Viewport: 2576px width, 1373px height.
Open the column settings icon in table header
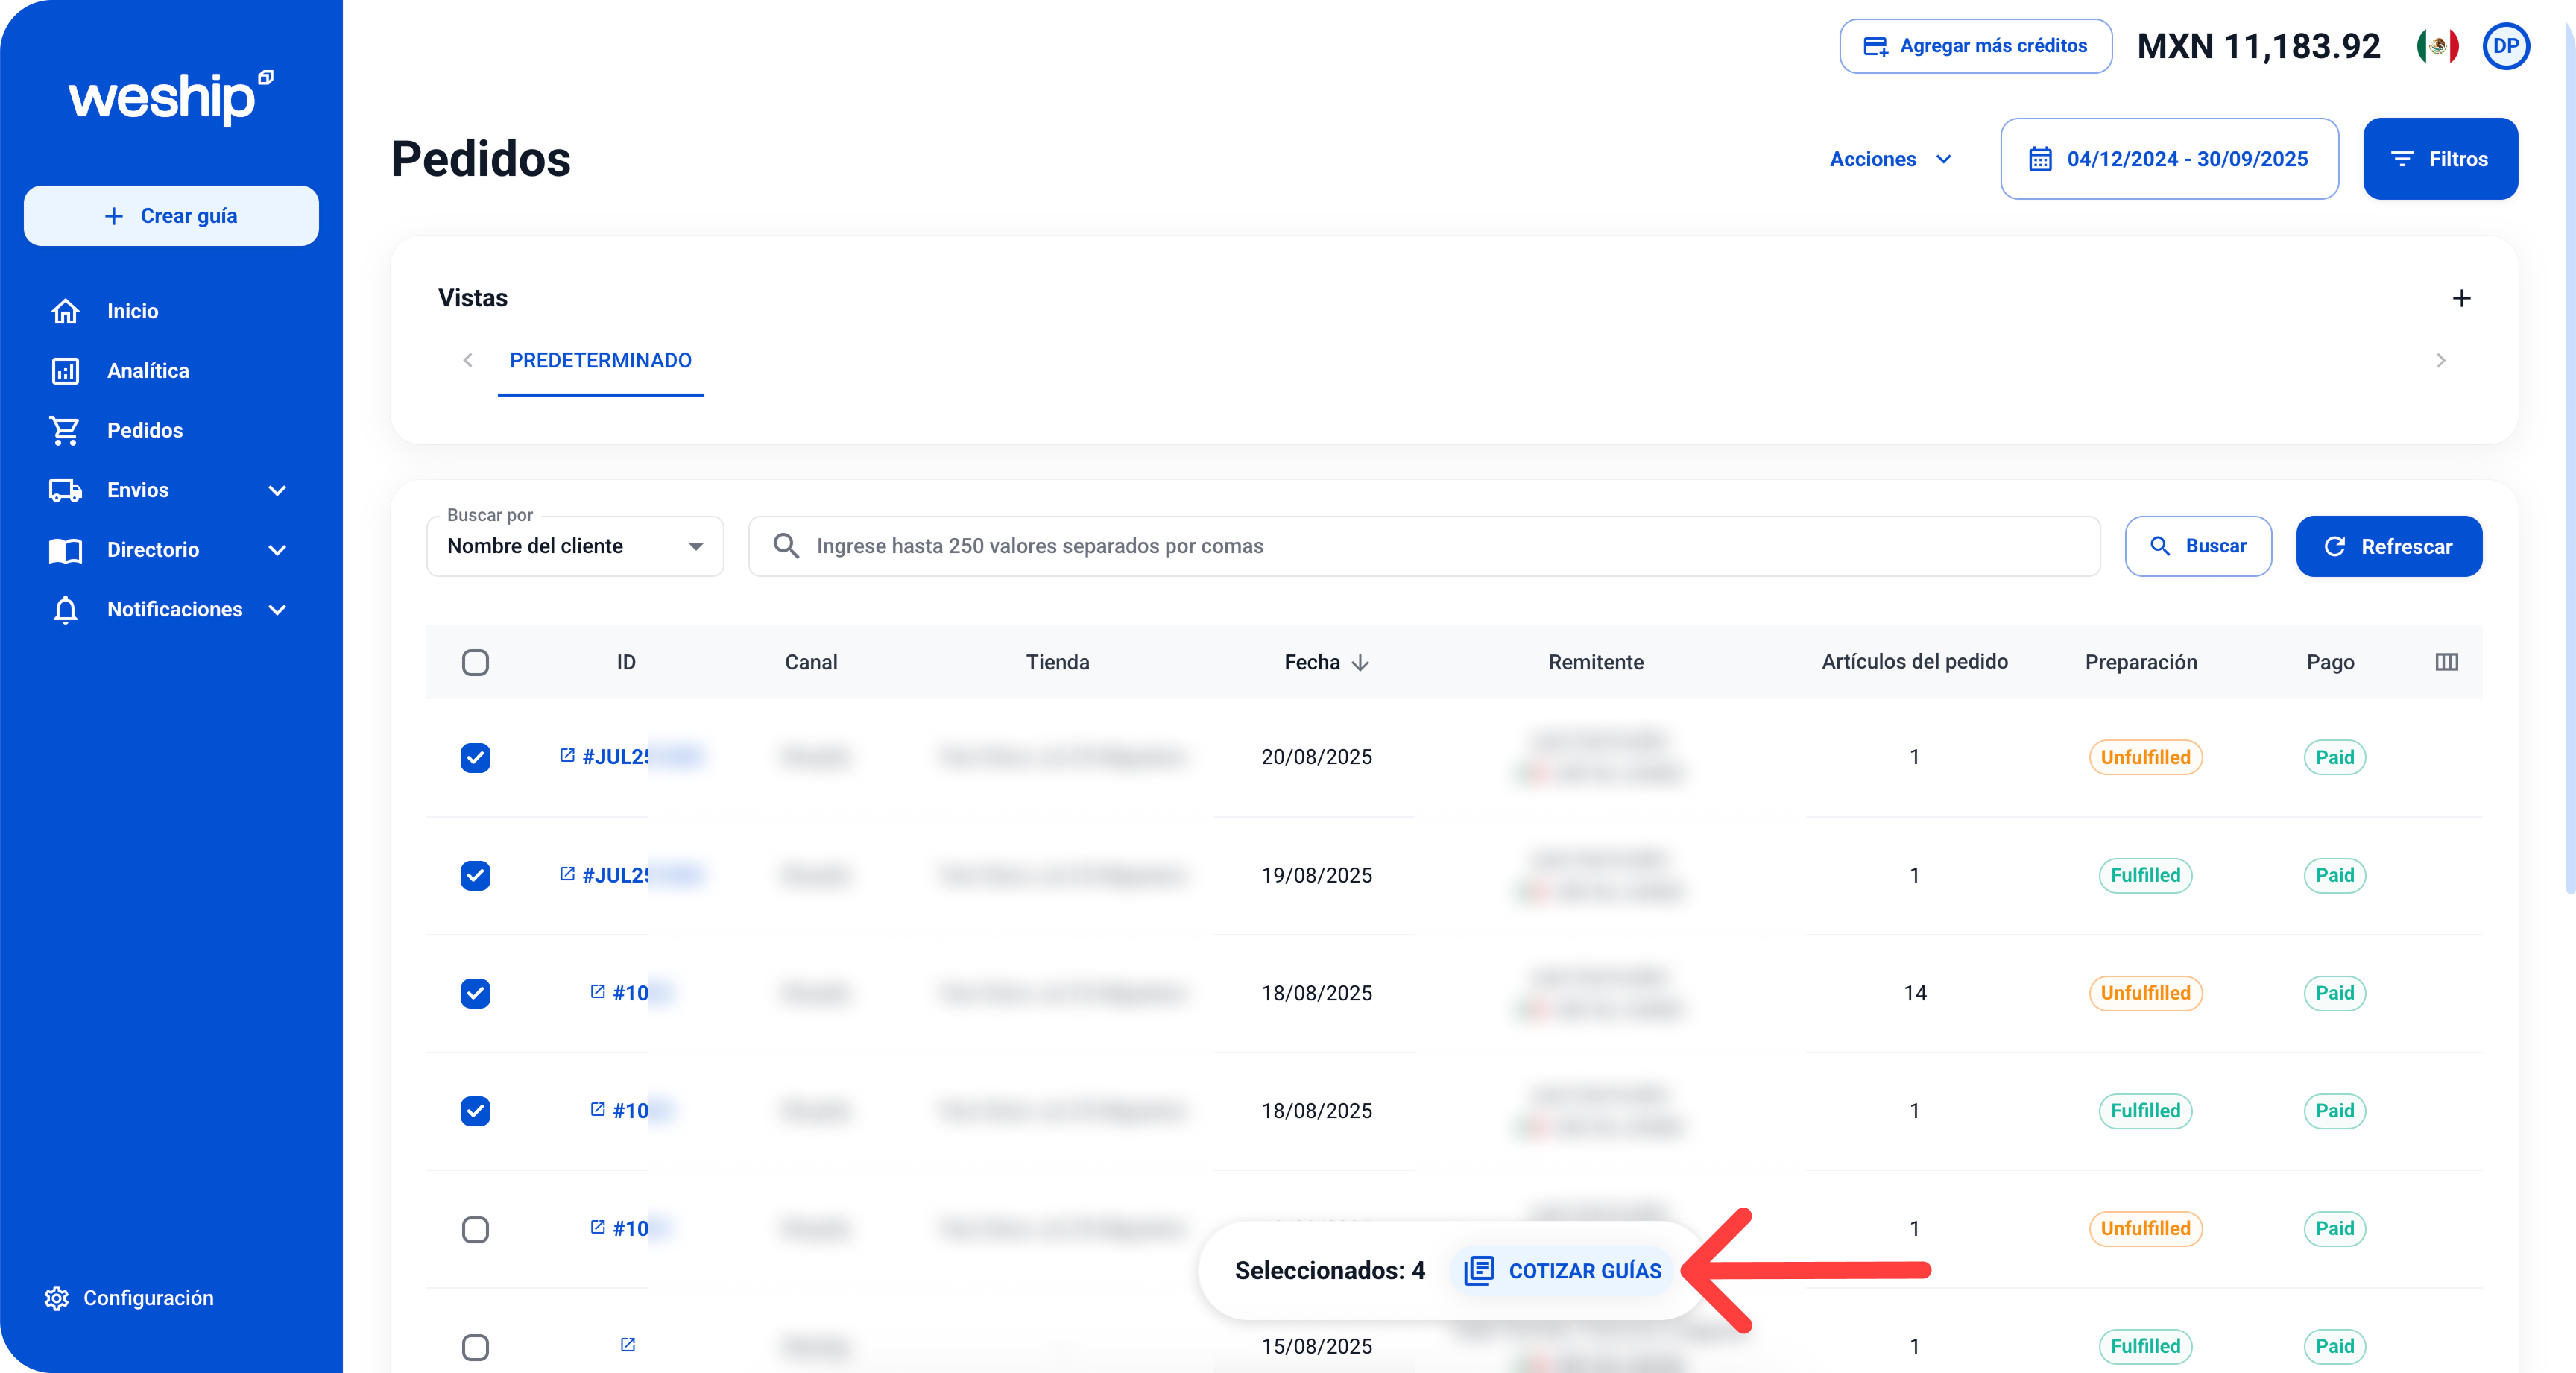[x=2446, y=662]
